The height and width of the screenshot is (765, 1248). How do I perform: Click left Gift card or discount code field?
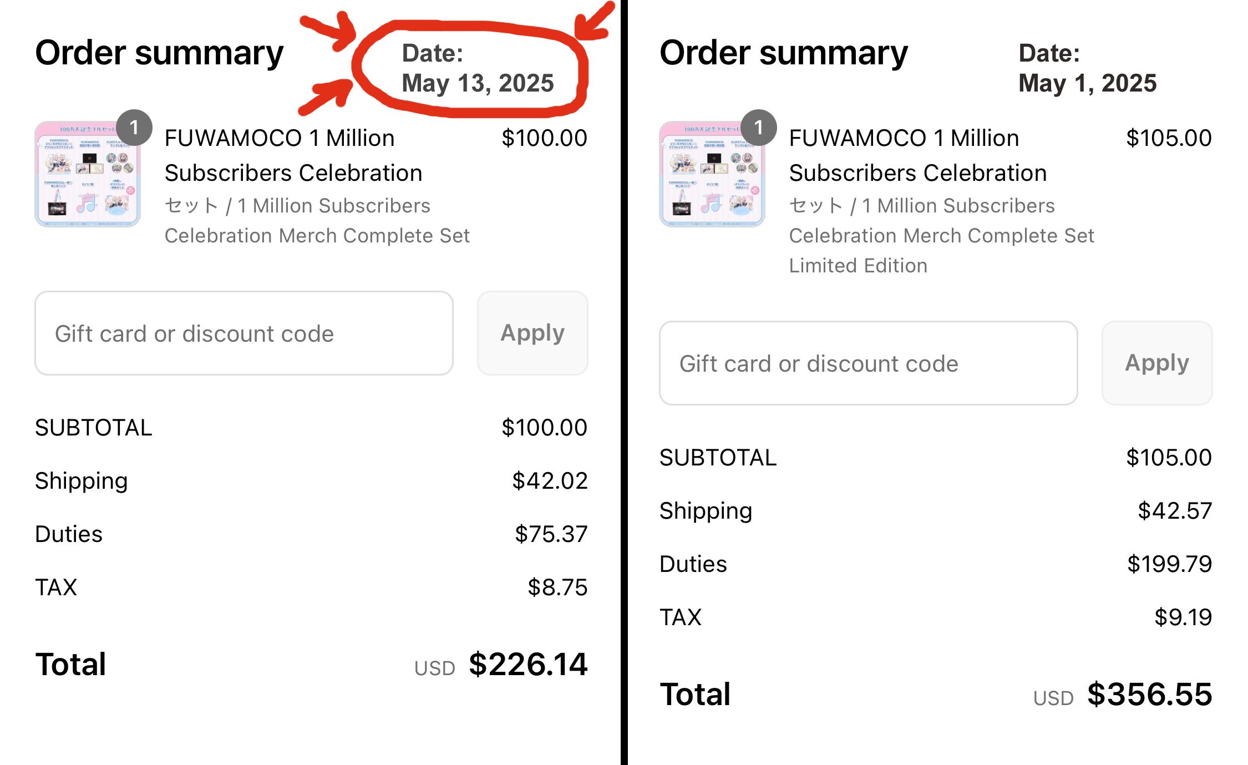tap(244, 333)
